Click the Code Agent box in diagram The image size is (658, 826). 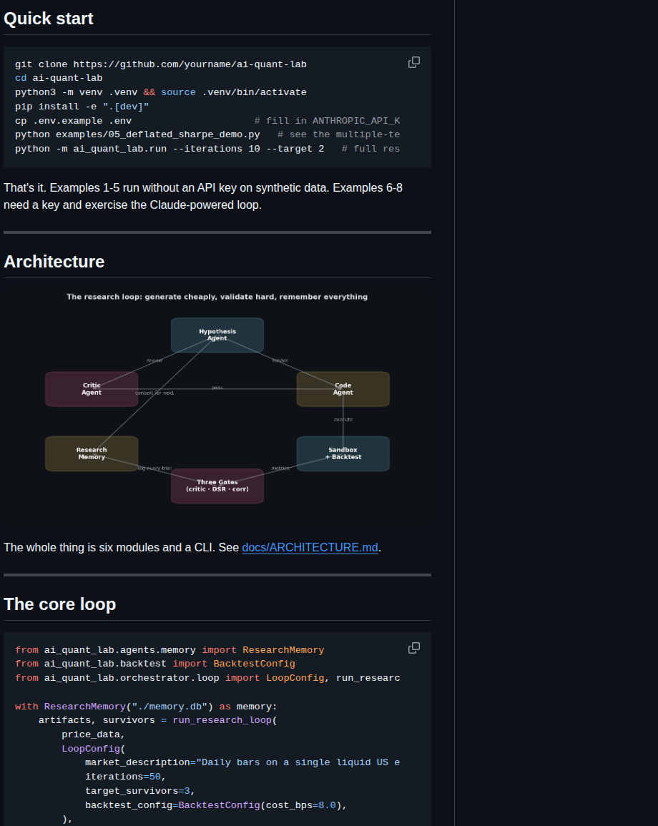pyautogui.click(x=343, y=389)
